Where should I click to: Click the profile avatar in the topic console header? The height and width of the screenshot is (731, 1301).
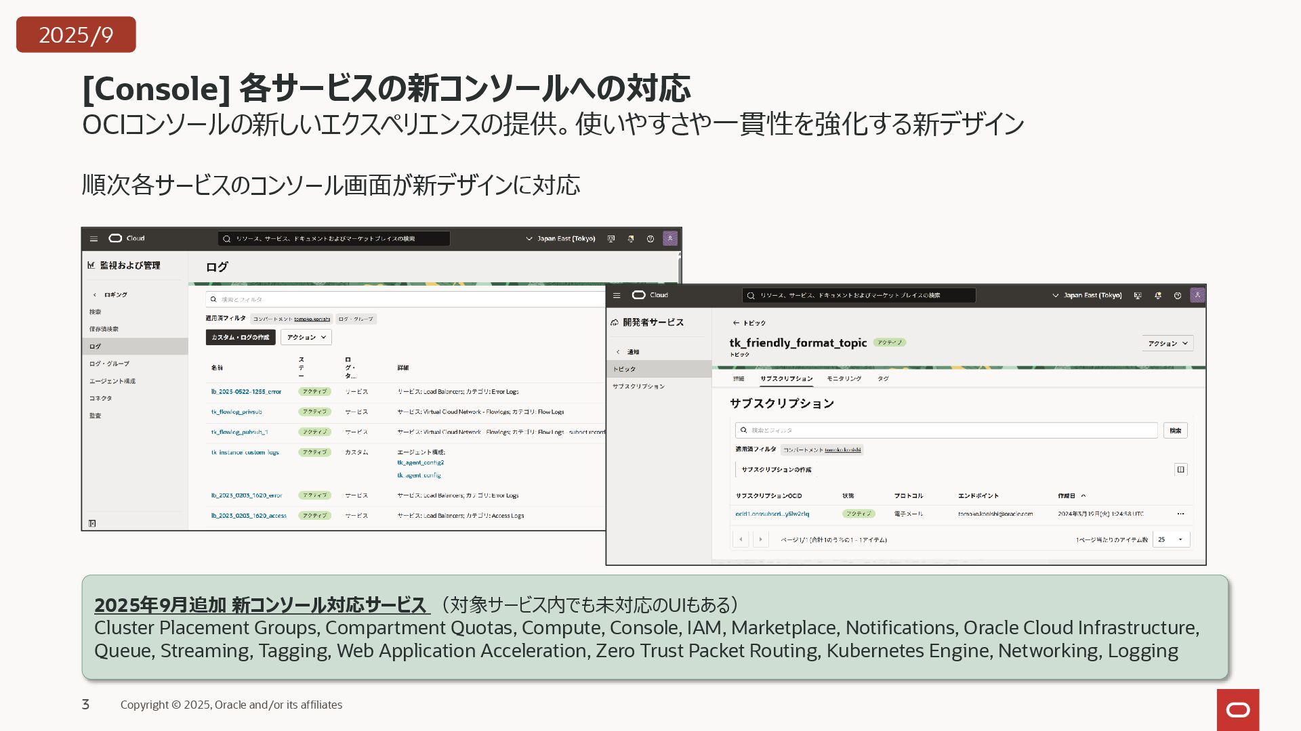[1197, 295]
